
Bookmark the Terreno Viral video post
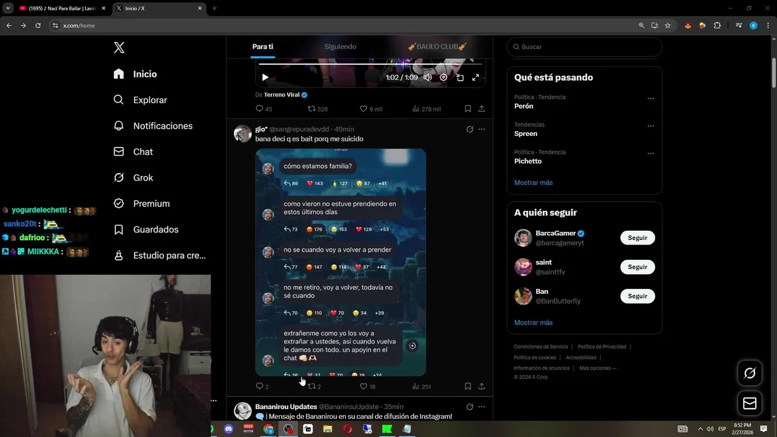[467, 109]
